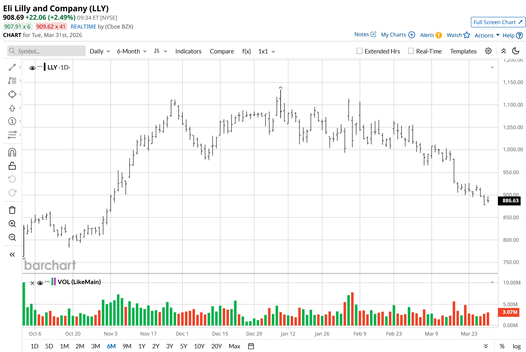Image resolution: width=526 pixels, height=352 pixels.
Task: Select the 1M range tab
Action: 64,346
